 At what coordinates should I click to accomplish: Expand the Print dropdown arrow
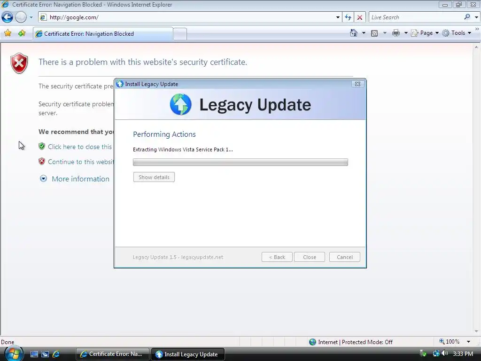(405, 33)
